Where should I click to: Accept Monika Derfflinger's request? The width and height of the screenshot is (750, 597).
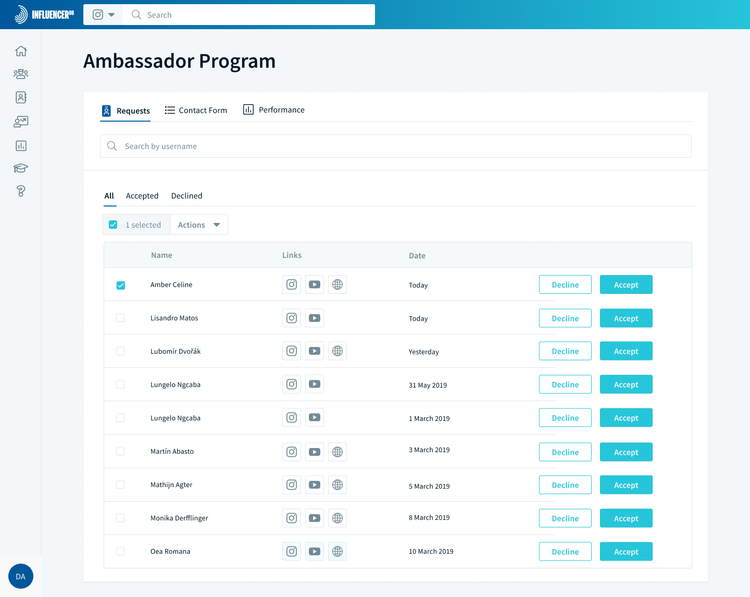[x=626, y=518]
